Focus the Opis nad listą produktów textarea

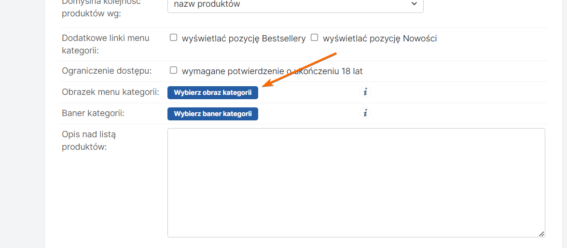click(356, 183)
